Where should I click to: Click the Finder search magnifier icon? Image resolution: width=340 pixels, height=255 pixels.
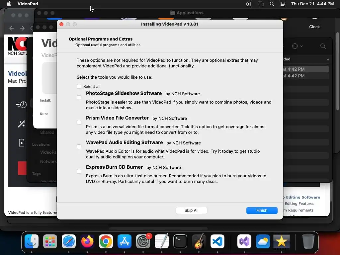click(x=323, y=46)
